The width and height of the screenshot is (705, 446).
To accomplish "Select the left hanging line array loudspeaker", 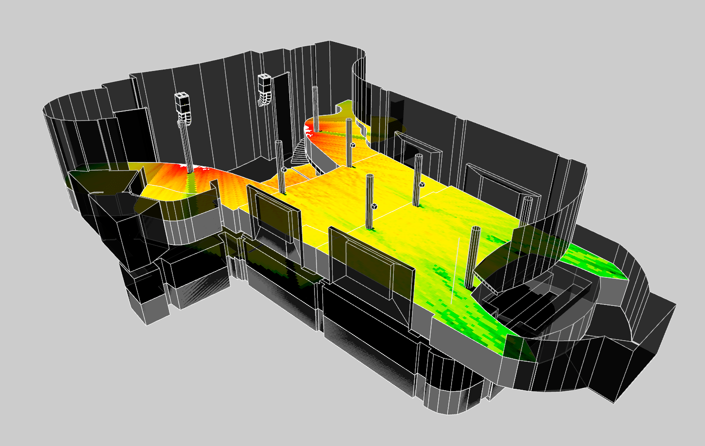I will coord(183,109).
